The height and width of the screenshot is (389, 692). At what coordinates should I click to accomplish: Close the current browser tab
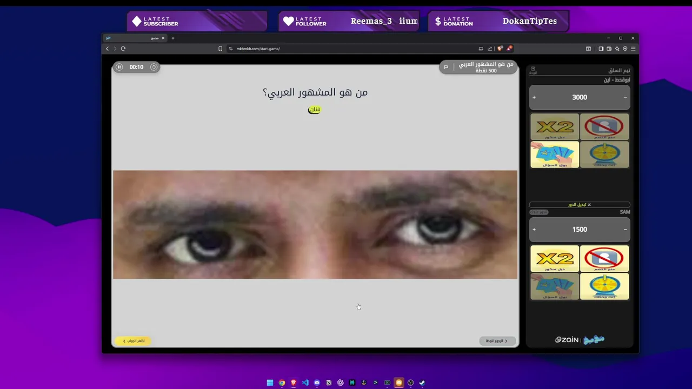(x=163, y=38)
